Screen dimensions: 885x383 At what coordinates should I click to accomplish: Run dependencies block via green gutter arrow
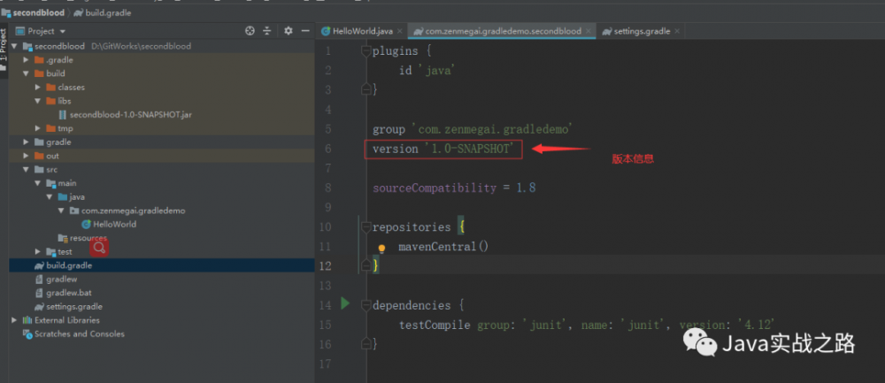click(345, 304)
